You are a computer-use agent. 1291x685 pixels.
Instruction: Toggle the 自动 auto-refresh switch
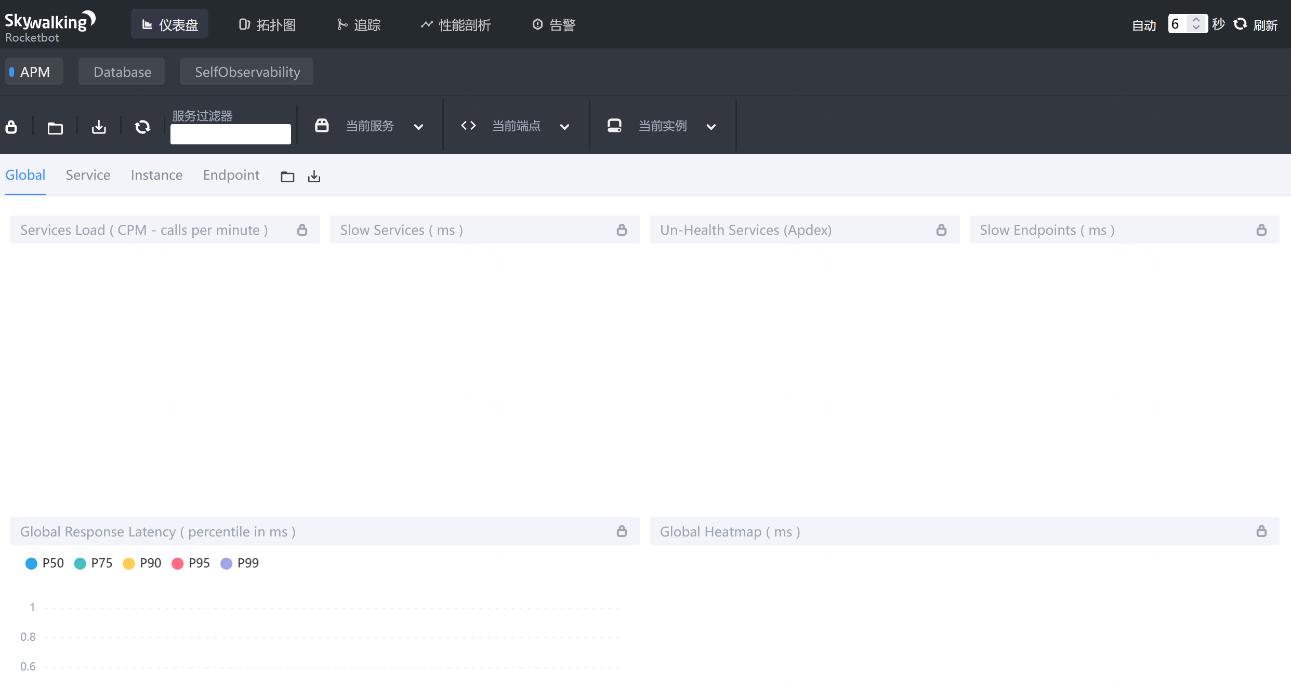pyautogui.click(x=1143, y=25)
